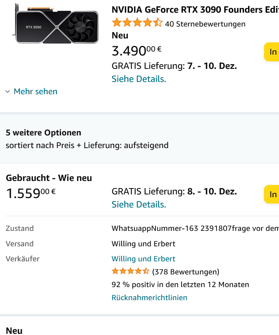Open the Rücknahmerichtlinien return policy link
This screenshot has height=335, width=279.
coord(149,297)
